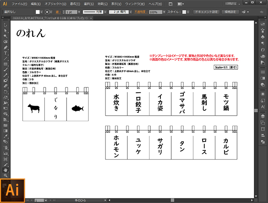Open the 効果(C) menu

click(x=103, y=4)
